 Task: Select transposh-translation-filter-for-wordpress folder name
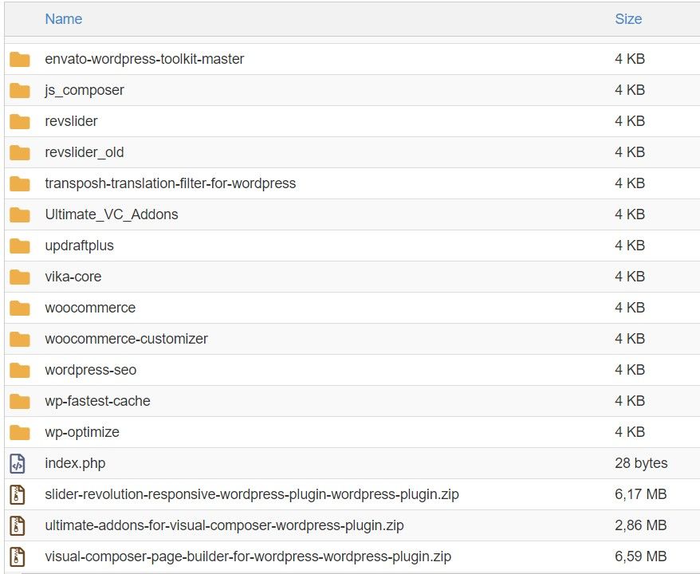[170, 183]
